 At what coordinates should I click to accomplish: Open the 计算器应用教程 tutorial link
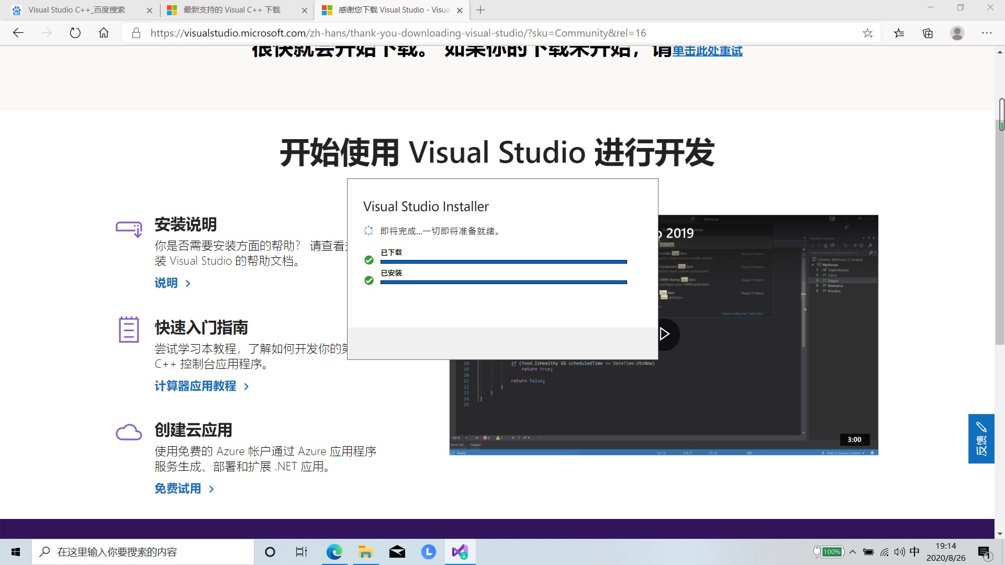(202, 386)
